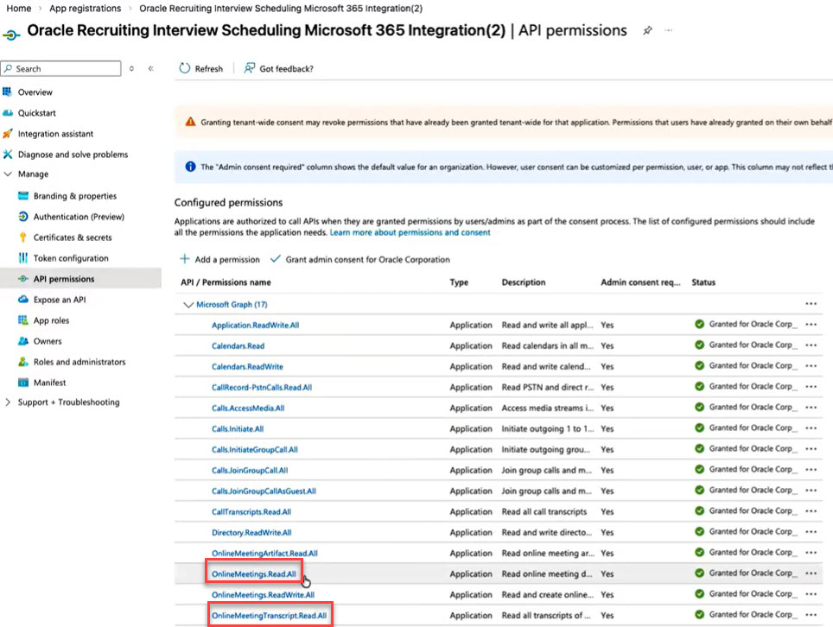Collapse the sidebar with the double-chevron
This screenshot has height=627, width=833.
151,68
